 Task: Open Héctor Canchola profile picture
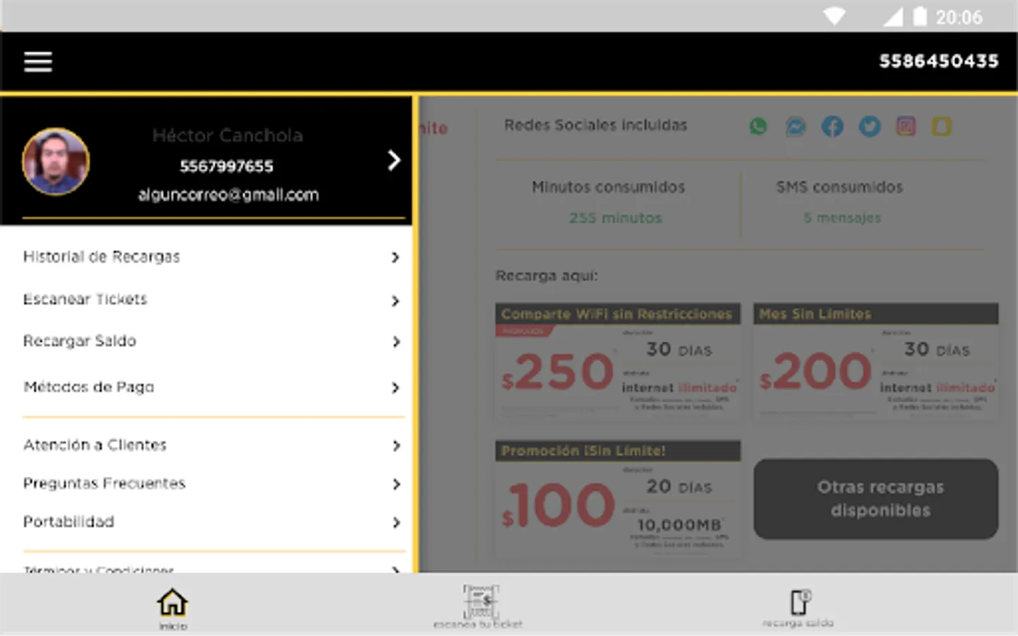[56, 162]
